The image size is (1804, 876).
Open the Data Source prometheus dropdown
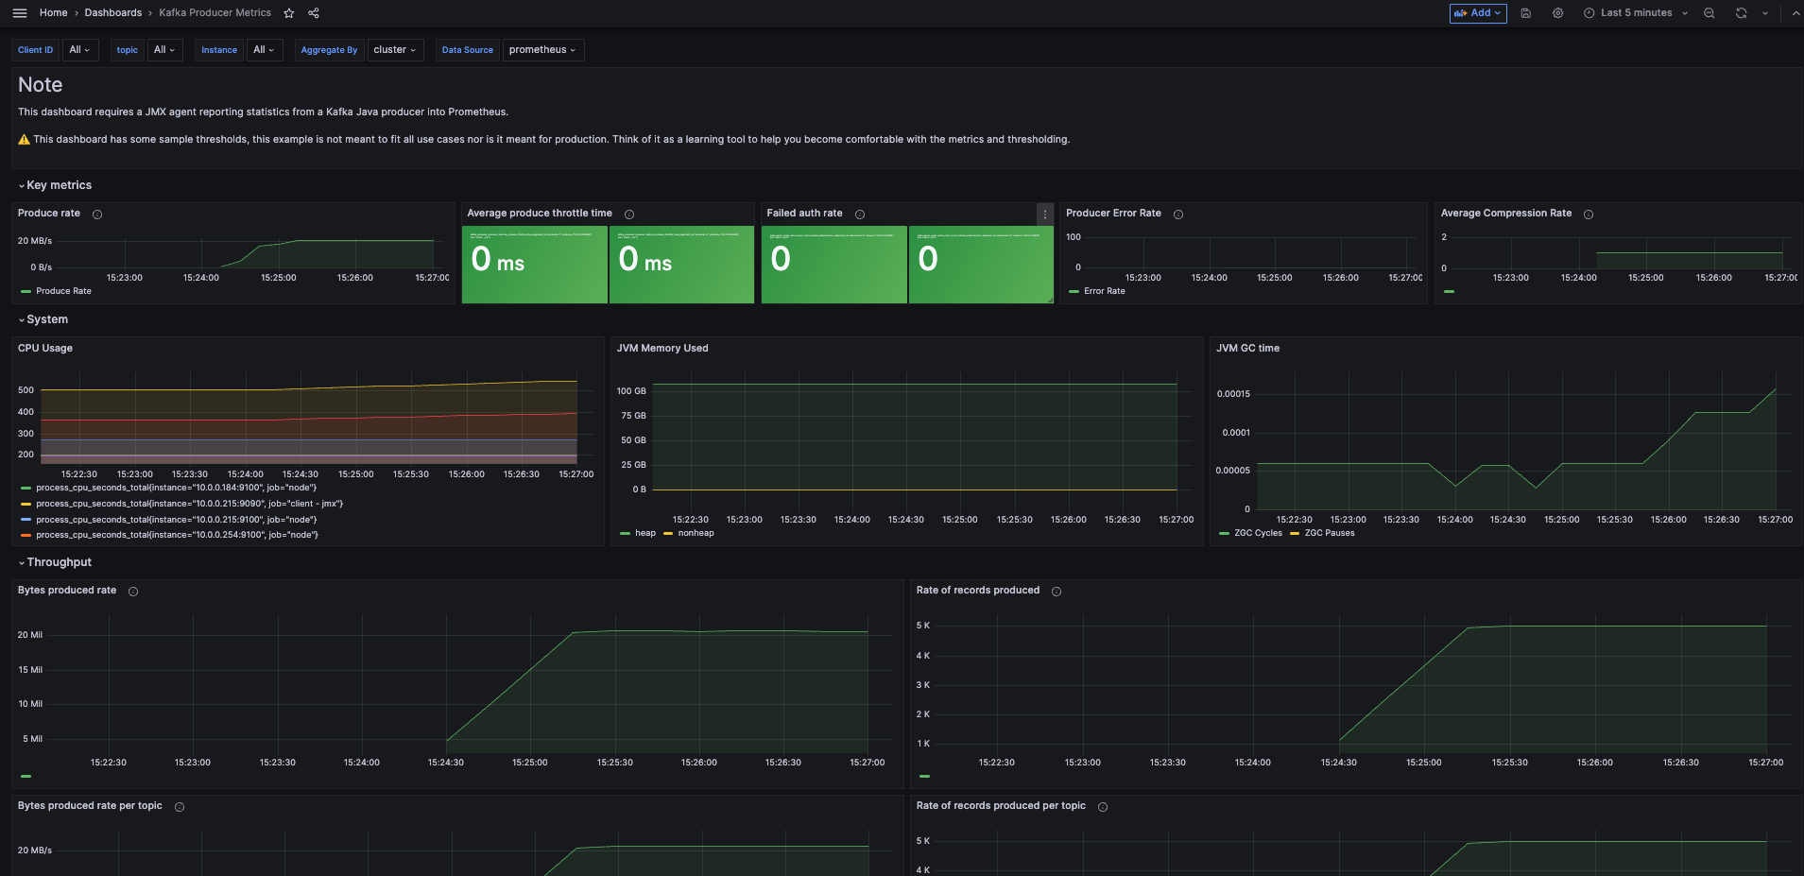(x=542, y=50)
